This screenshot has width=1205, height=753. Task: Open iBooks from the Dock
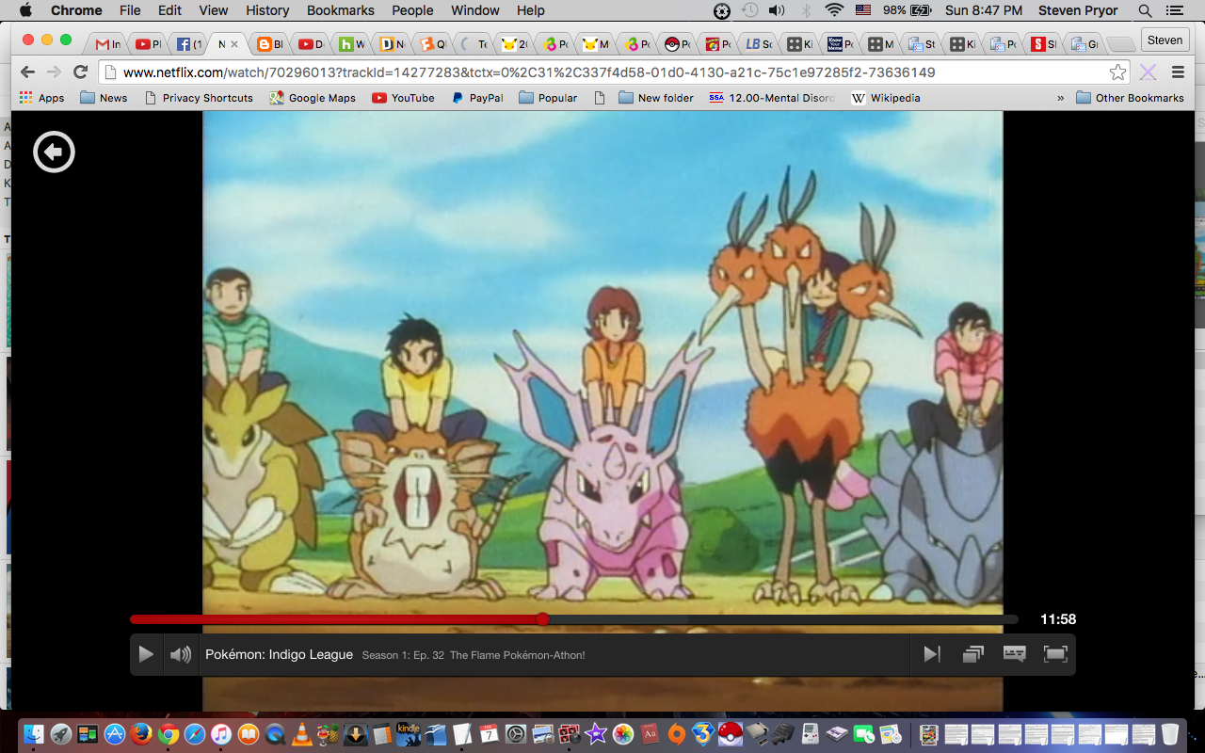249,734
